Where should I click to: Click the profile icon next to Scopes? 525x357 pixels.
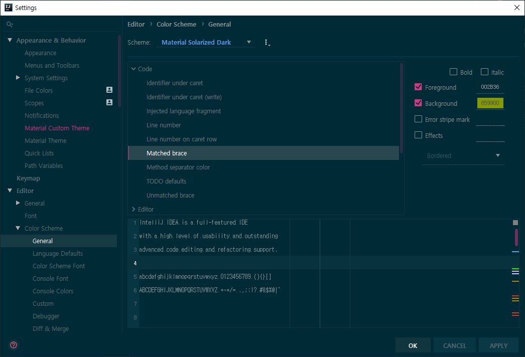coord(109,102)
